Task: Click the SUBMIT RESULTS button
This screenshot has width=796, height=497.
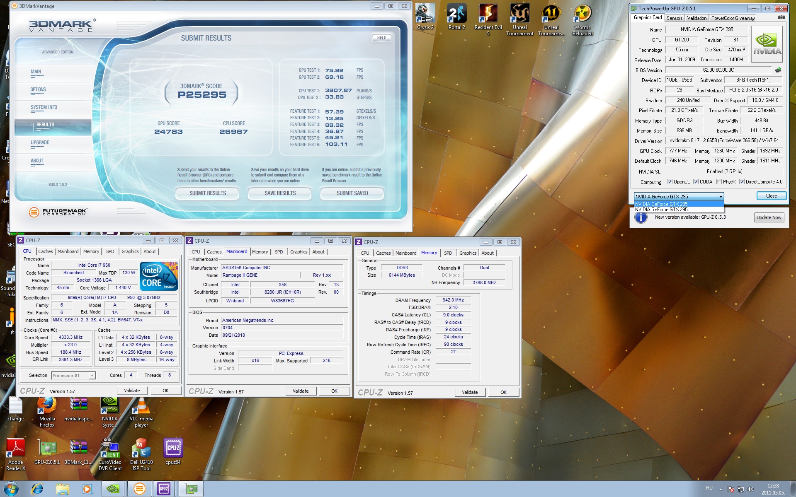Action: [x=208, y=193]
